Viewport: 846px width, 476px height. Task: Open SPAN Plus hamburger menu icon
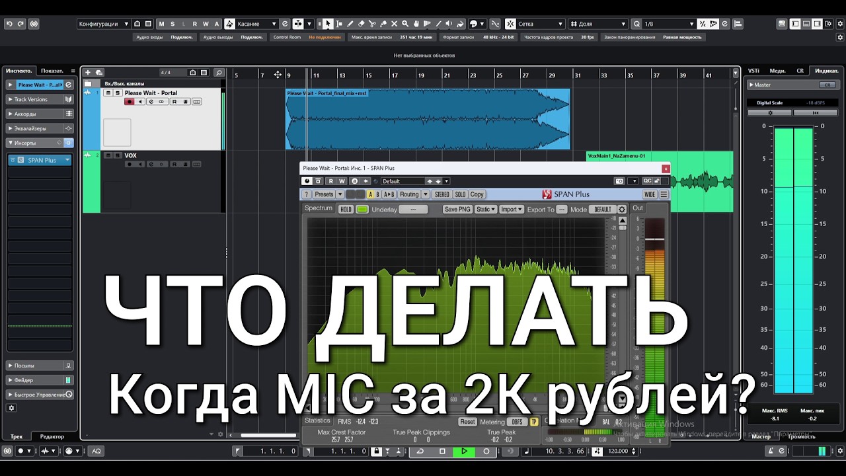click(664, 194)
